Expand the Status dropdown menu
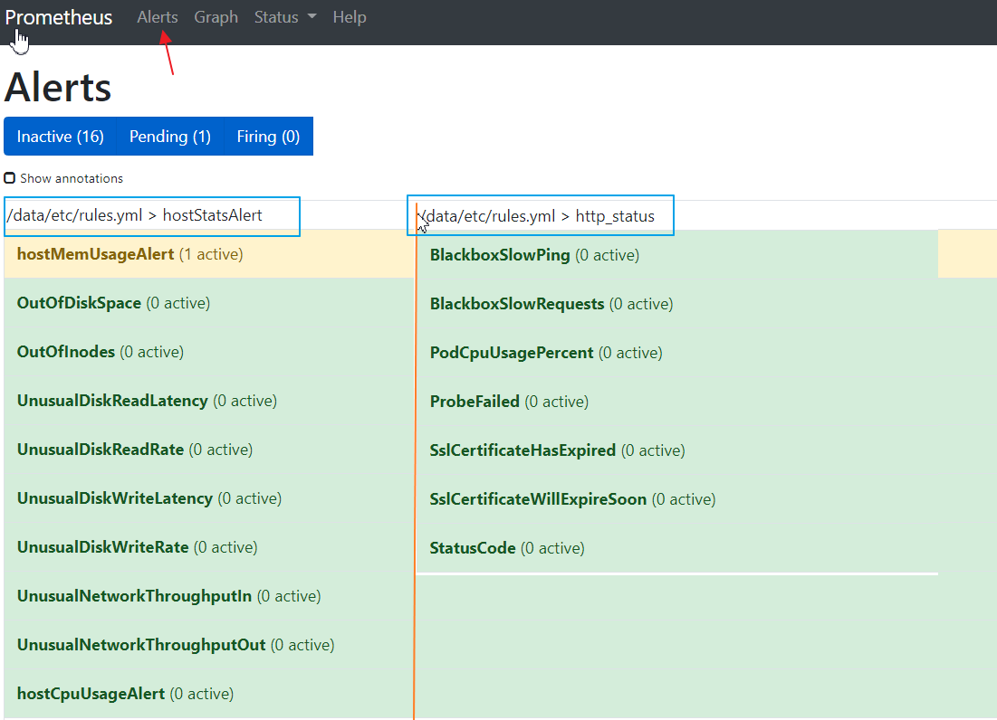Image resolution: width=997 pixels, height=720 pixels. click(285, 17)
